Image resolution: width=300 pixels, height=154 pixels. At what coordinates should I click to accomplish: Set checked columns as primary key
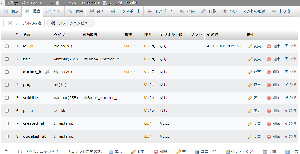tap(181, 151)
